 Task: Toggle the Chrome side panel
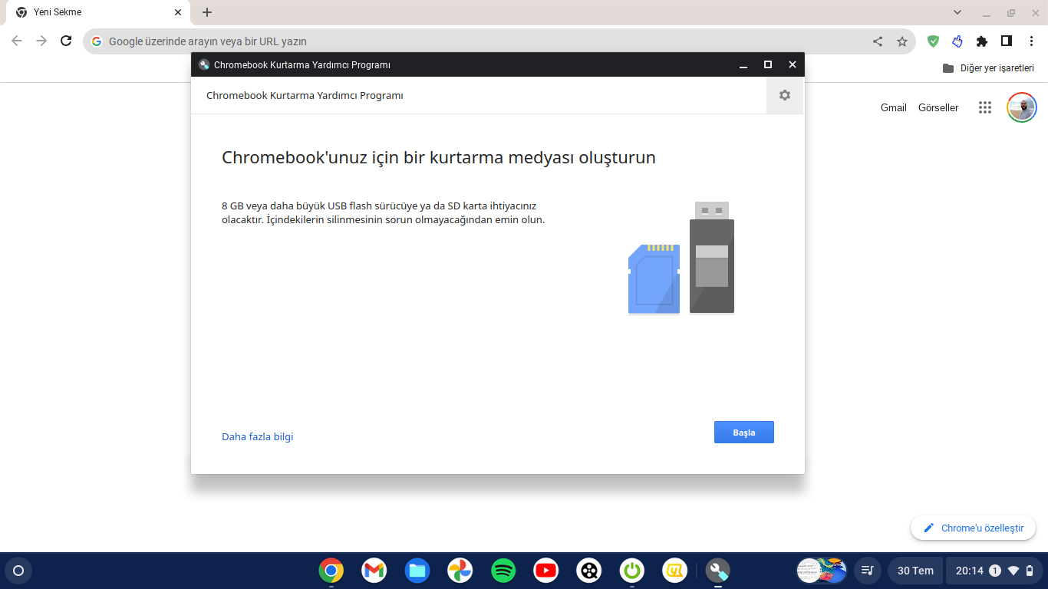pos(1007,41)
